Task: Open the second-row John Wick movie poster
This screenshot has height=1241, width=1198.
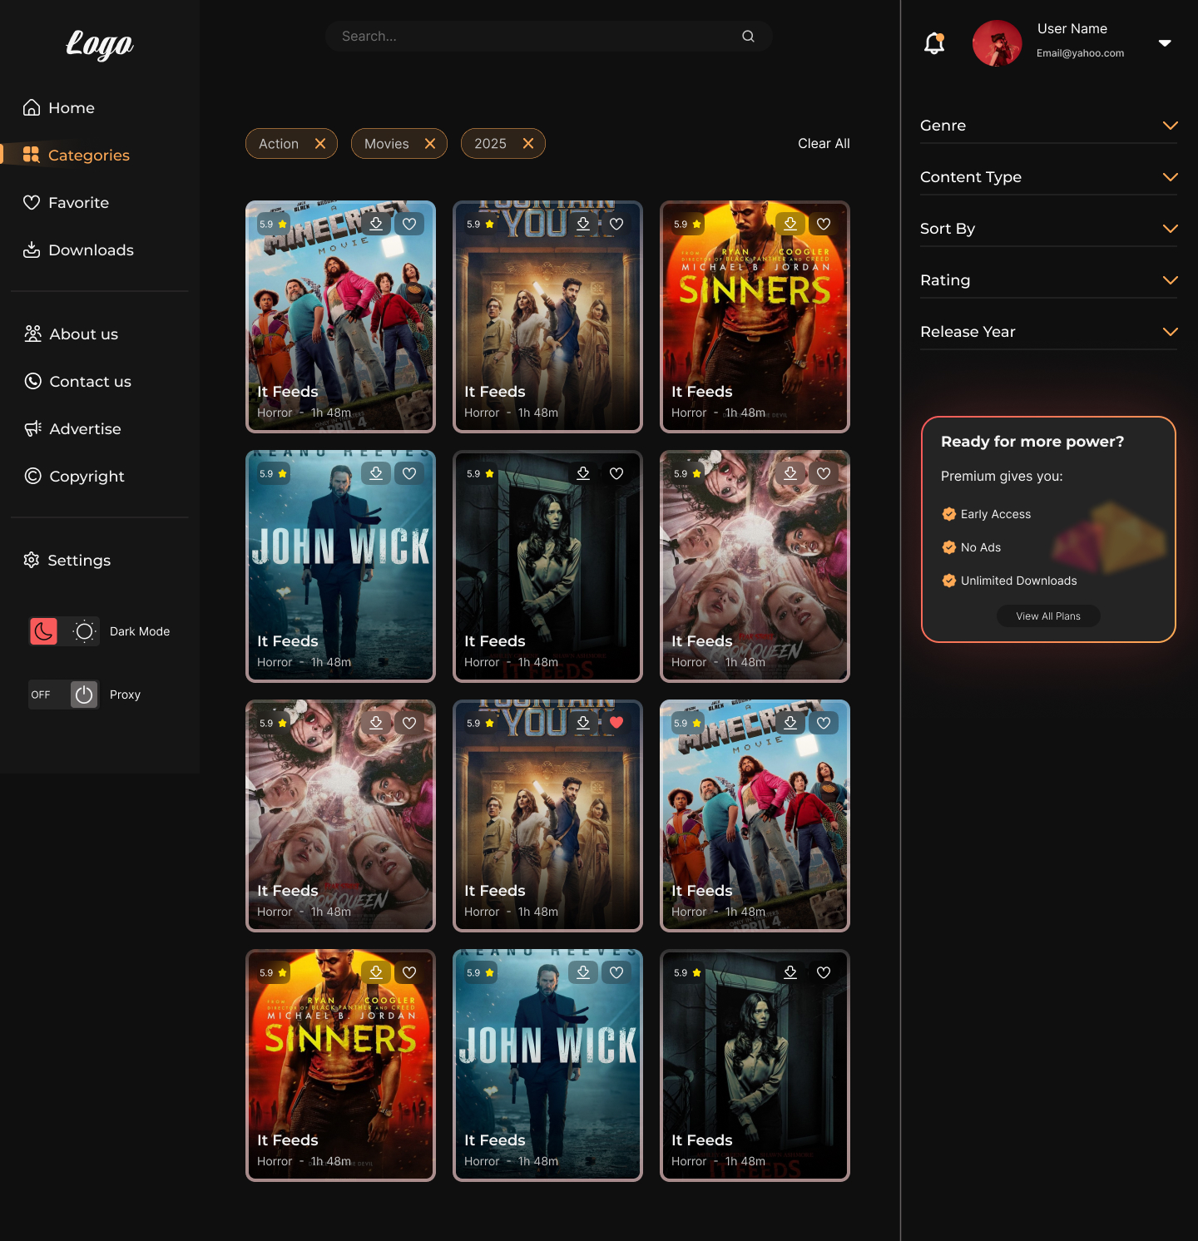Action: [x=340, y=566]
